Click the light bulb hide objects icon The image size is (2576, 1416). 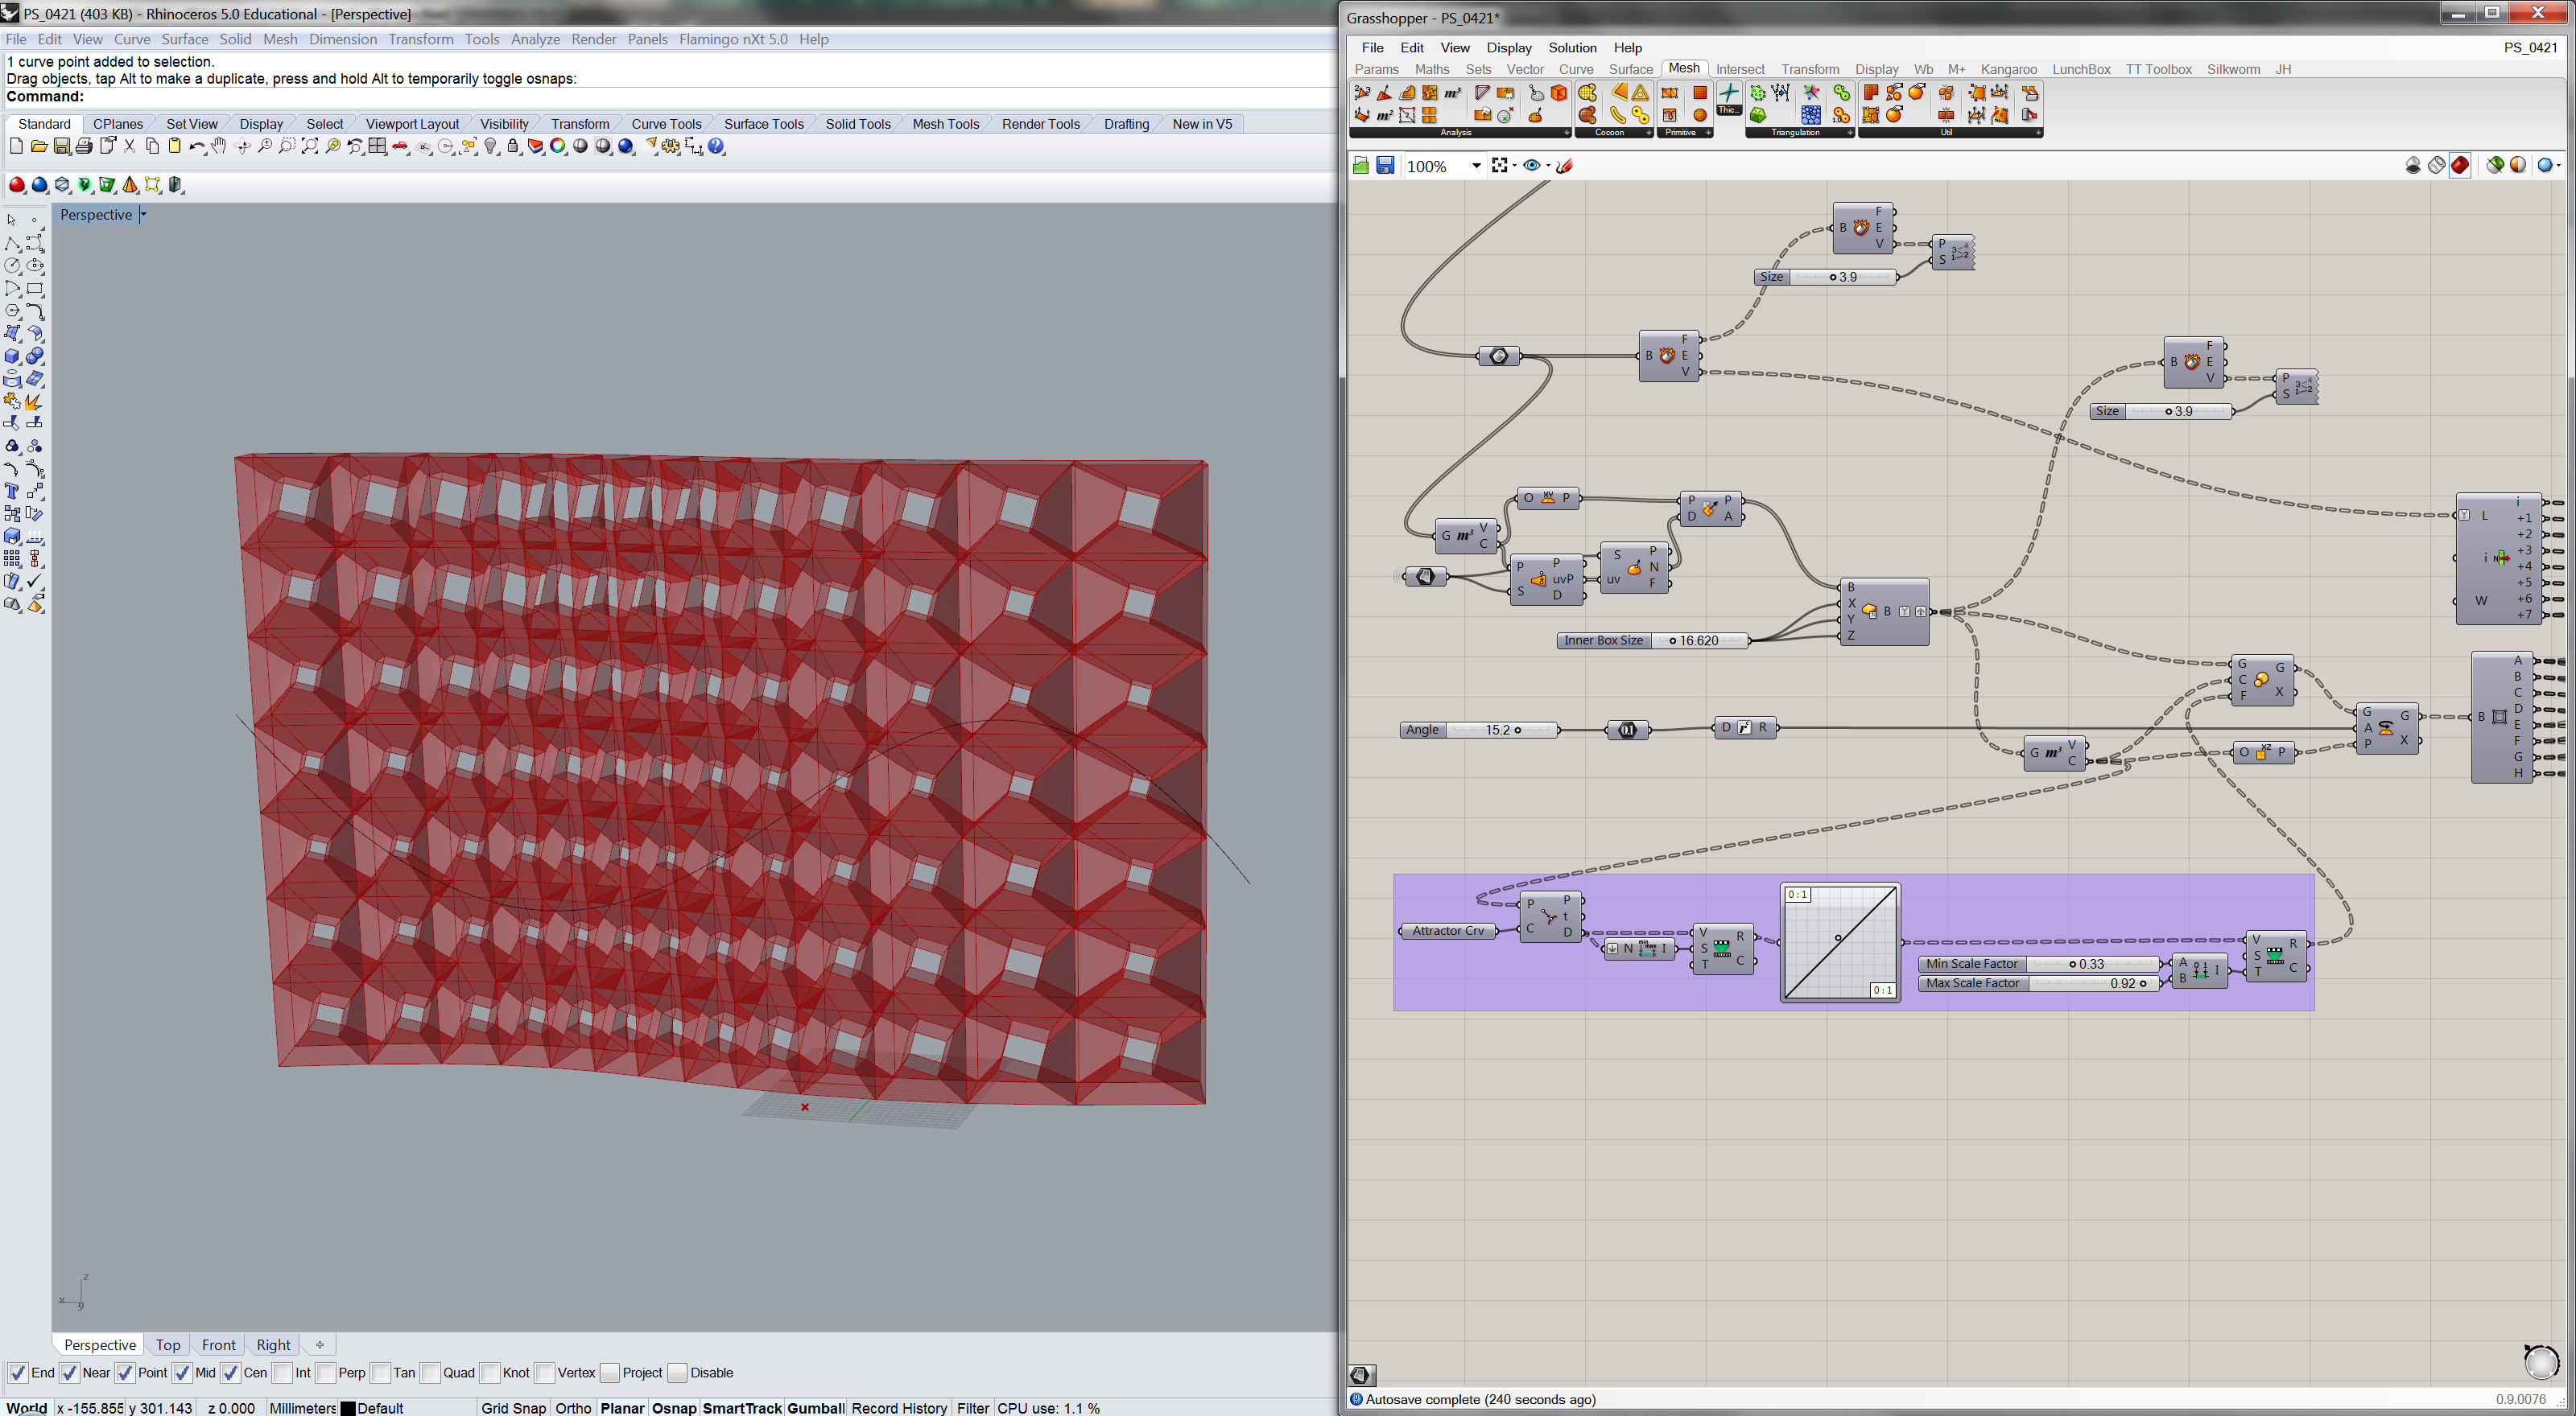click(x=491, y=147)
